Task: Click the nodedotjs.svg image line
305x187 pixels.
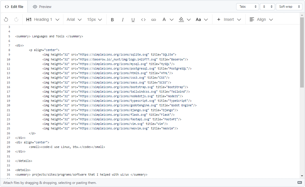Action: pos(113,96)
